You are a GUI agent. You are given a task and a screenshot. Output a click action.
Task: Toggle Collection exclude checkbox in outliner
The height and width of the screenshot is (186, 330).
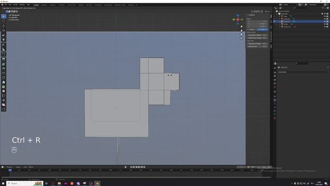point(322,14)
